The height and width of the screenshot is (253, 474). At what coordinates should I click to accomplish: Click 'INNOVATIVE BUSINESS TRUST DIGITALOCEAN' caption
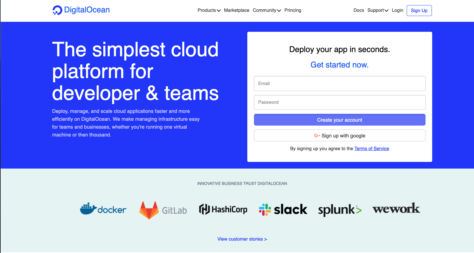242,183
